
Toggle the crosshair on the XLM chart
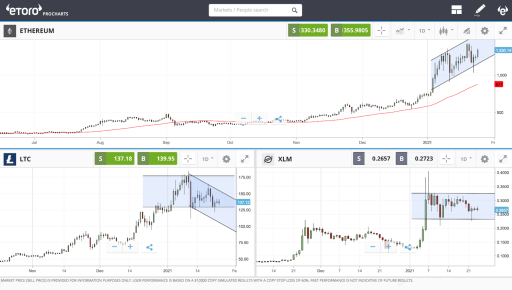pos(446,159)
